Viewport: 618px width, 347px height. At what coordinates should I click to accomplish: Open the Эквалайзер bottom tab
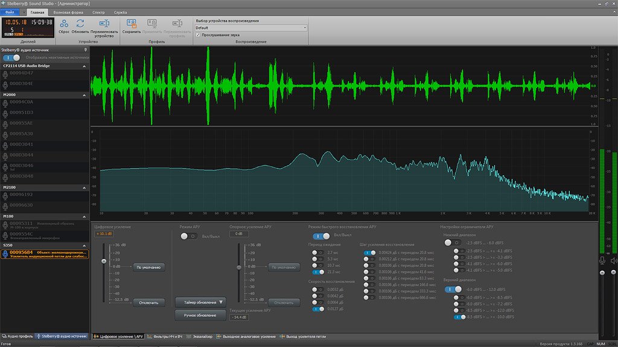pyautogui.click(x=202, y=336)
